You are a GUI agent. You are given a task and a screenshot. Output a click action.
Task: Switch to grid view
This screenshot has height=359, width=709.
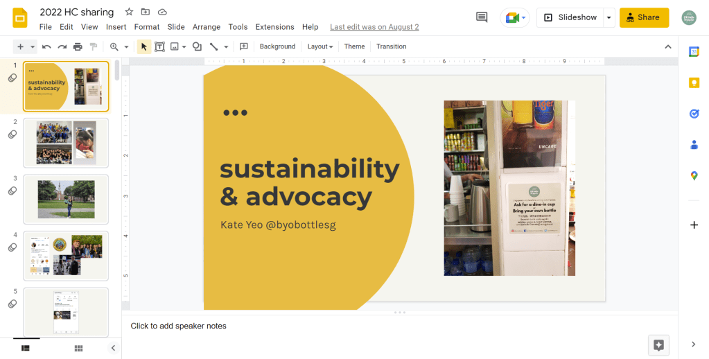coord(79,348)
